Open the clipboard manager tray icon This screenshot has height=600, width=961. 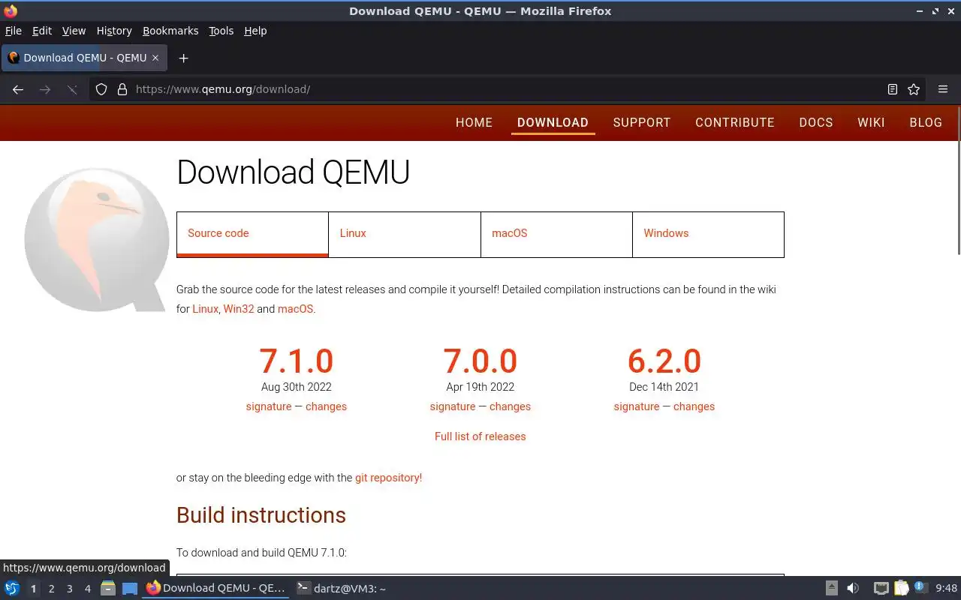(x=901, y=589)
